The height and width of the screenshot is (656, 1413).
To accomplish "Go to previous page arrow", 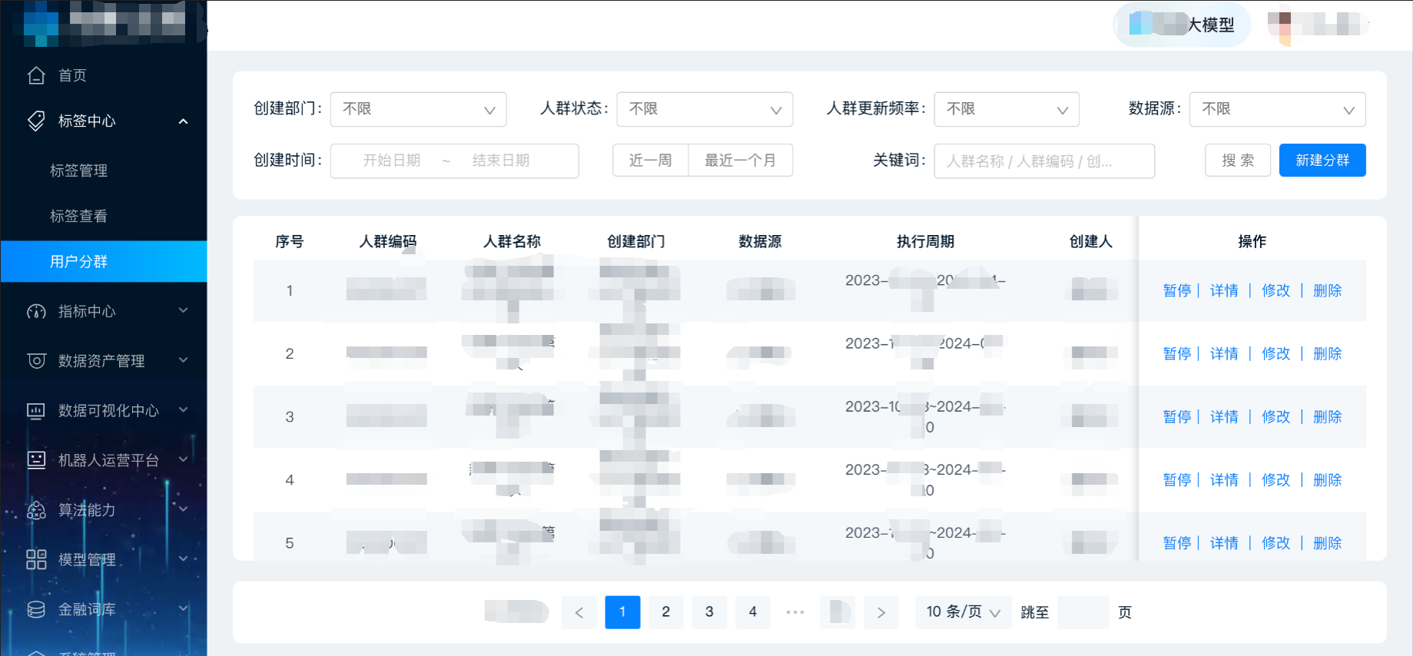I will (579, 612).
